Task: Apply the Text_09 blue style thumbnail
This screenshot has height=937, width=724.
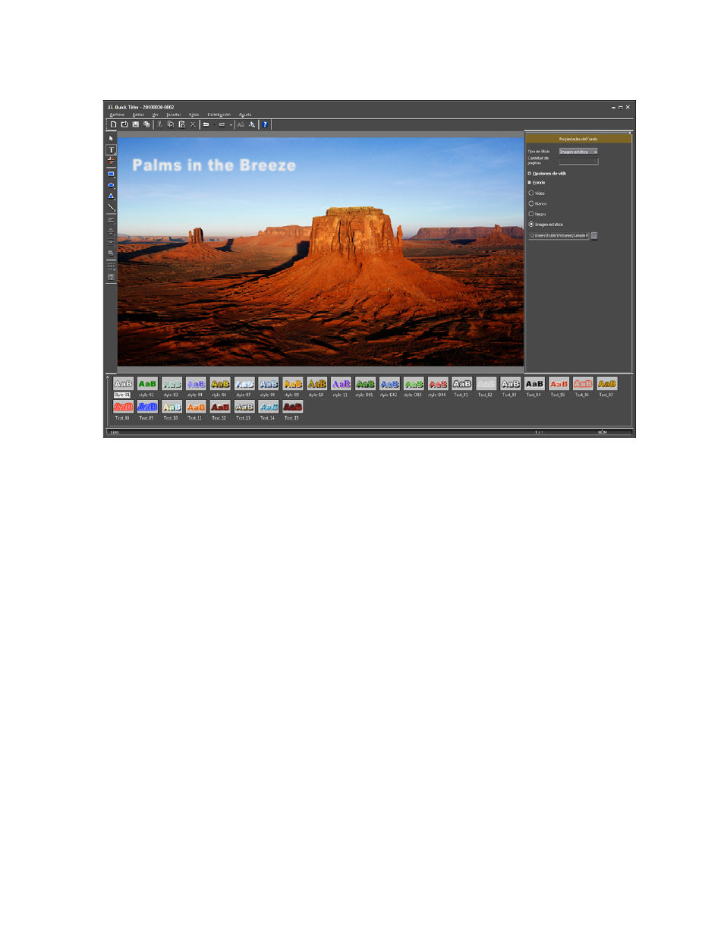Action: (147, 407)
